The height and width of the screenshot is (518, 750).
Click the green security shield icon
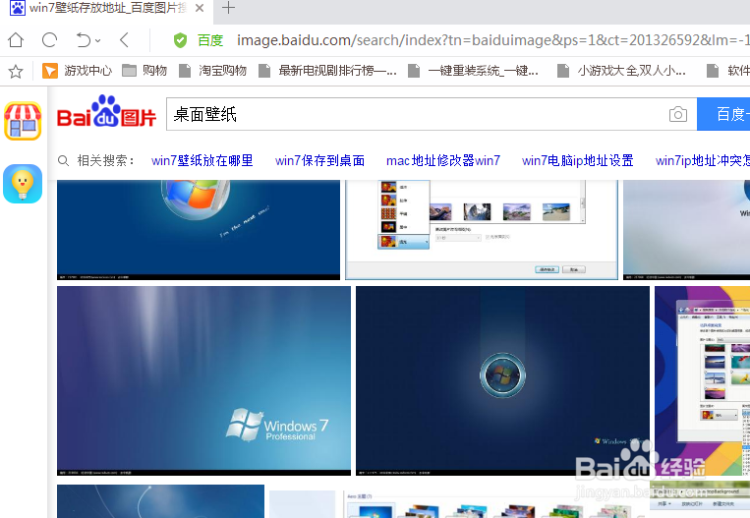tap(180, 40)
